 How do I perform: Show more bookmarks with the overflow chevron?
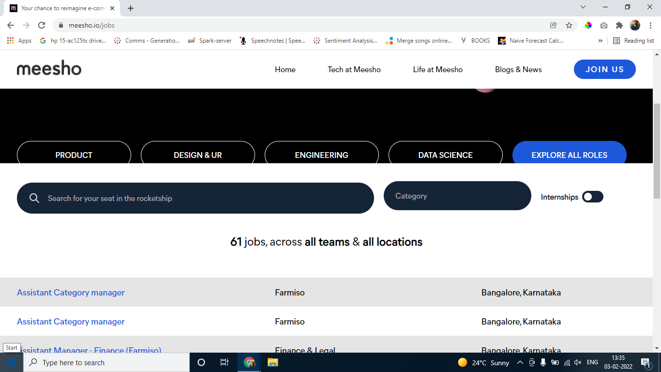(x=601, y=41)
